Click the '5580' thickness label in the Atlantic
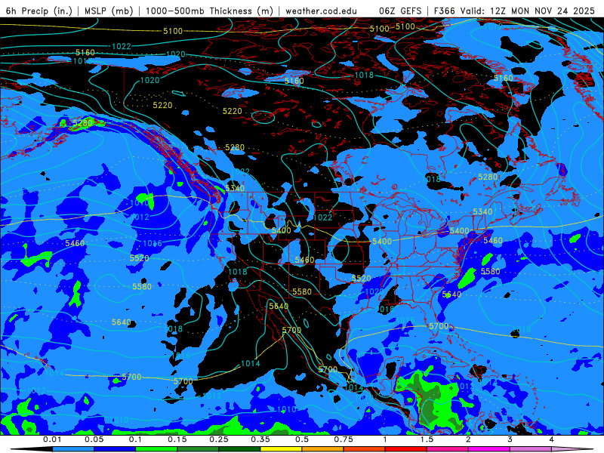604x453 pixels. point(490,271)
